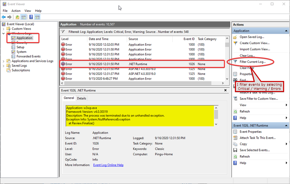Click the Event Properties icon in Actions
The image size is (290, 184).
235,131
